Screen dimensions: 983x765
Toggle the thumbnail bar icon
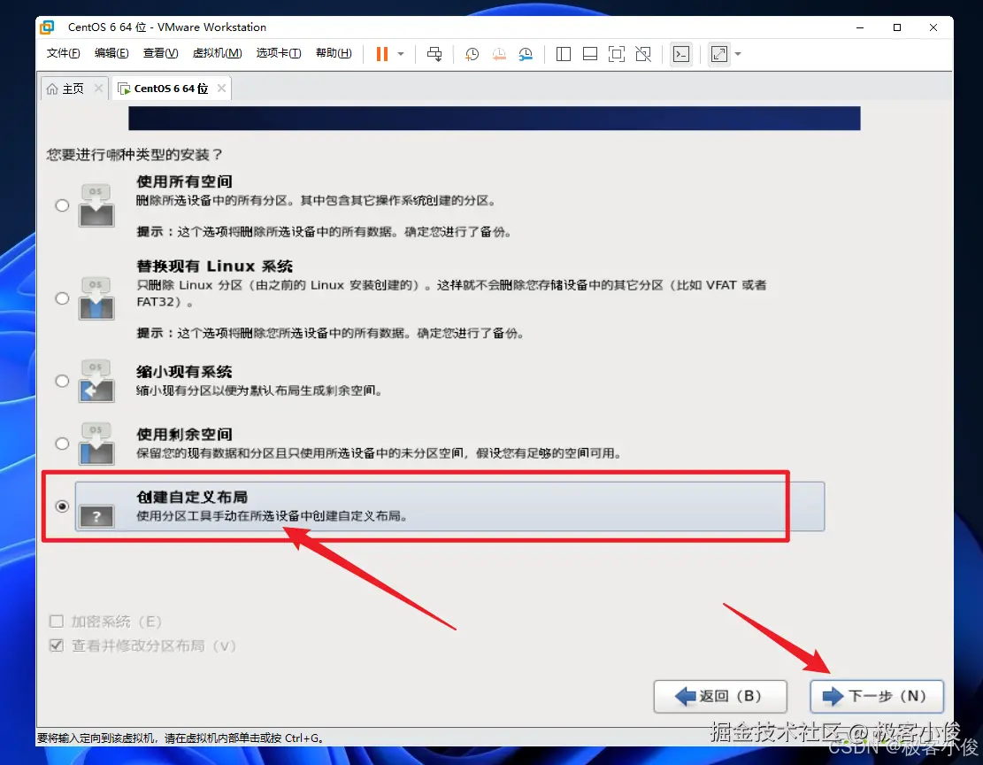[x=590, y=54]
